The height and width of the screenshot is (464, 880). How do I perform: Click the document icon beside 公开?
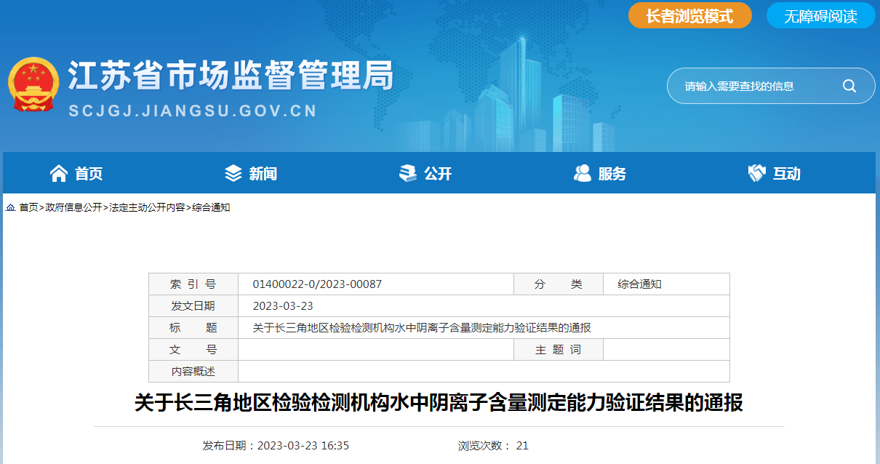(408, 173)
